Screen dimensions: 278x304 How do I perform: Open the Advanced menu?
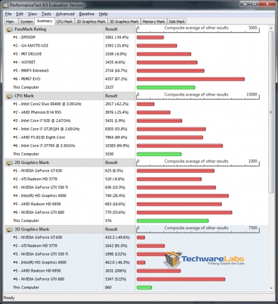(65, 14)
